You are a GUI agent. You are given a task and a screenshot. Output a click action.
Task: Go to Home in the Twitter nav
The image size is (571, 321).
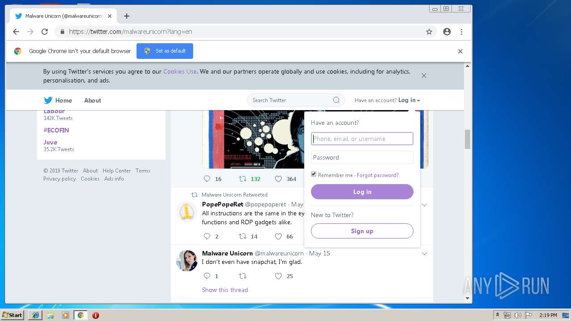[x=63, y=100]
